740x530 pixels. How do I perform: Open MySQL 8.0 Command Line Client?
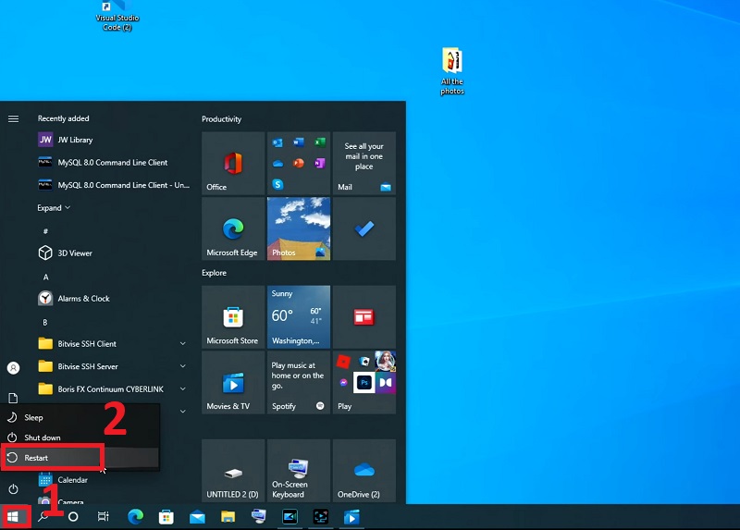[x=113, y=163]
